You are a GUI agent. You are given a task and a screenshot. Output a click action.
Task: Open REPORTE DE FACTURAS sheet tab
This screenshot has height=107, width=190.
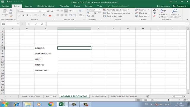tap(124, 96)
